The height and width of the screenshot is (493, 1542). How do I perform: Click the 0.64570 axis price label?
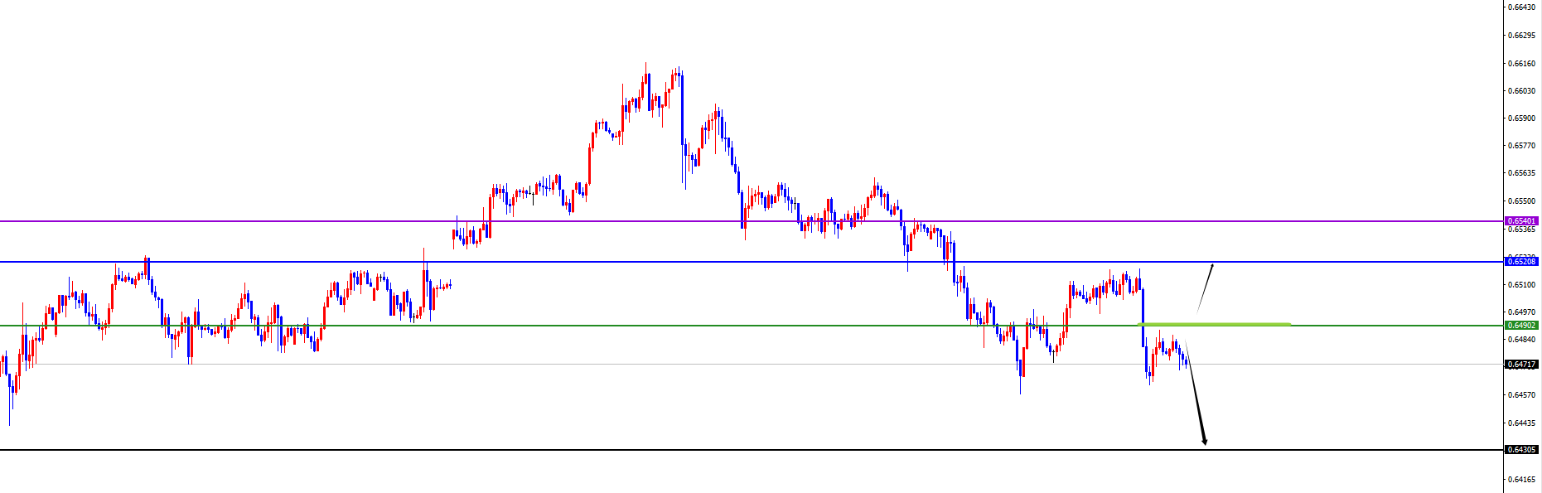(1521, 395)
